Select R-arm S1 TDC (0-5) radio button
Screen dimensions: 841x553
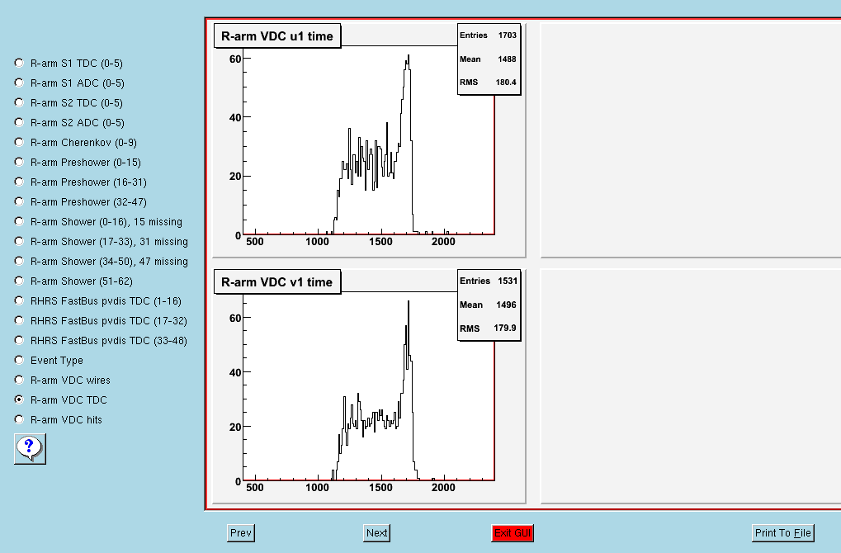pyautogui.click(x=19, y=64)
